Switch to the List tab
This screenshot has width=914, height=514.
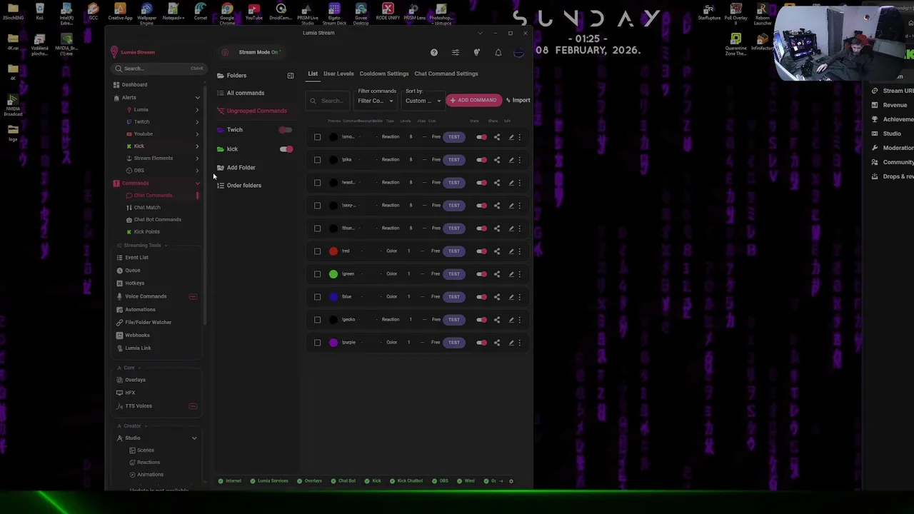click(x=313, y=74)
